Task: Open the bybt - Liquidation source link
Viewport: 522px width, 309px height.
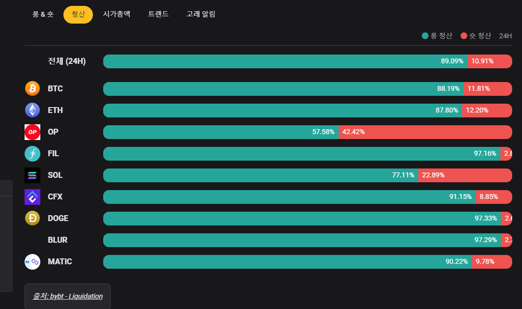Action: coord(67,296)
